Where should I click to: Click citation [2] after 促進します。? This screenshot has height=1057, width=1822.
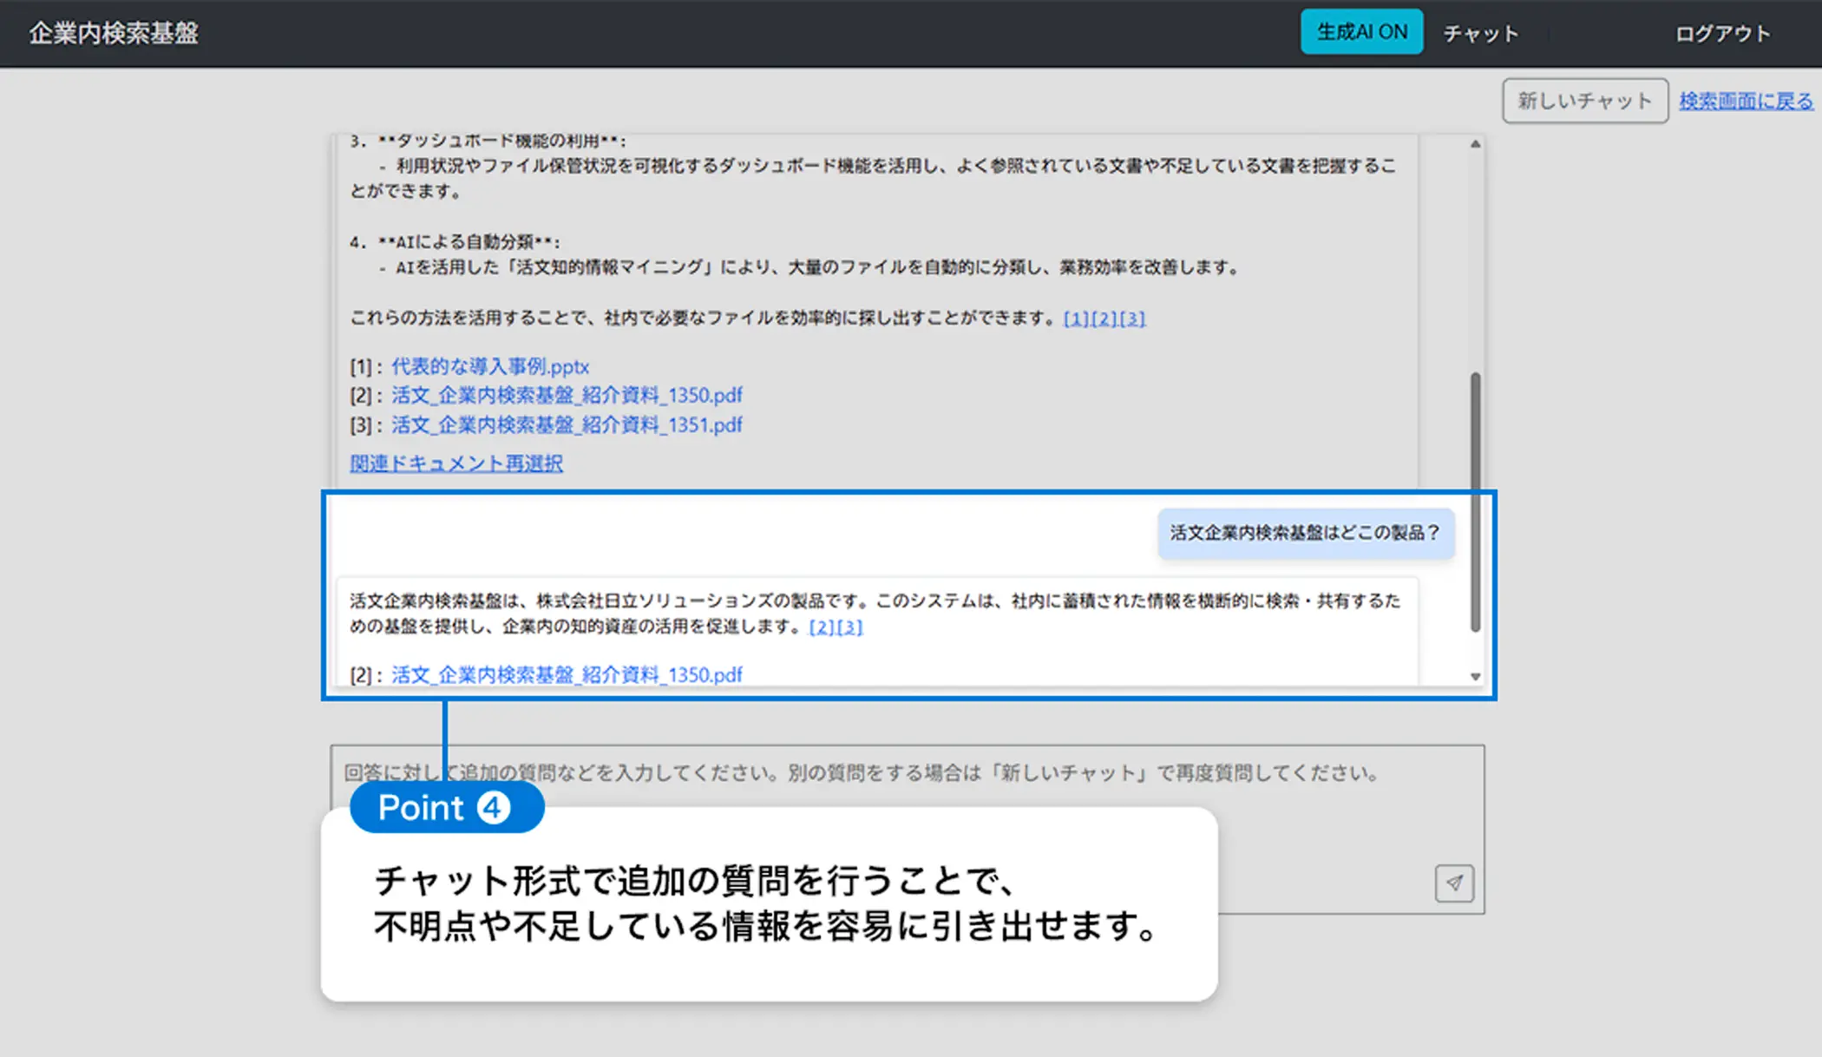coord(822,627)
